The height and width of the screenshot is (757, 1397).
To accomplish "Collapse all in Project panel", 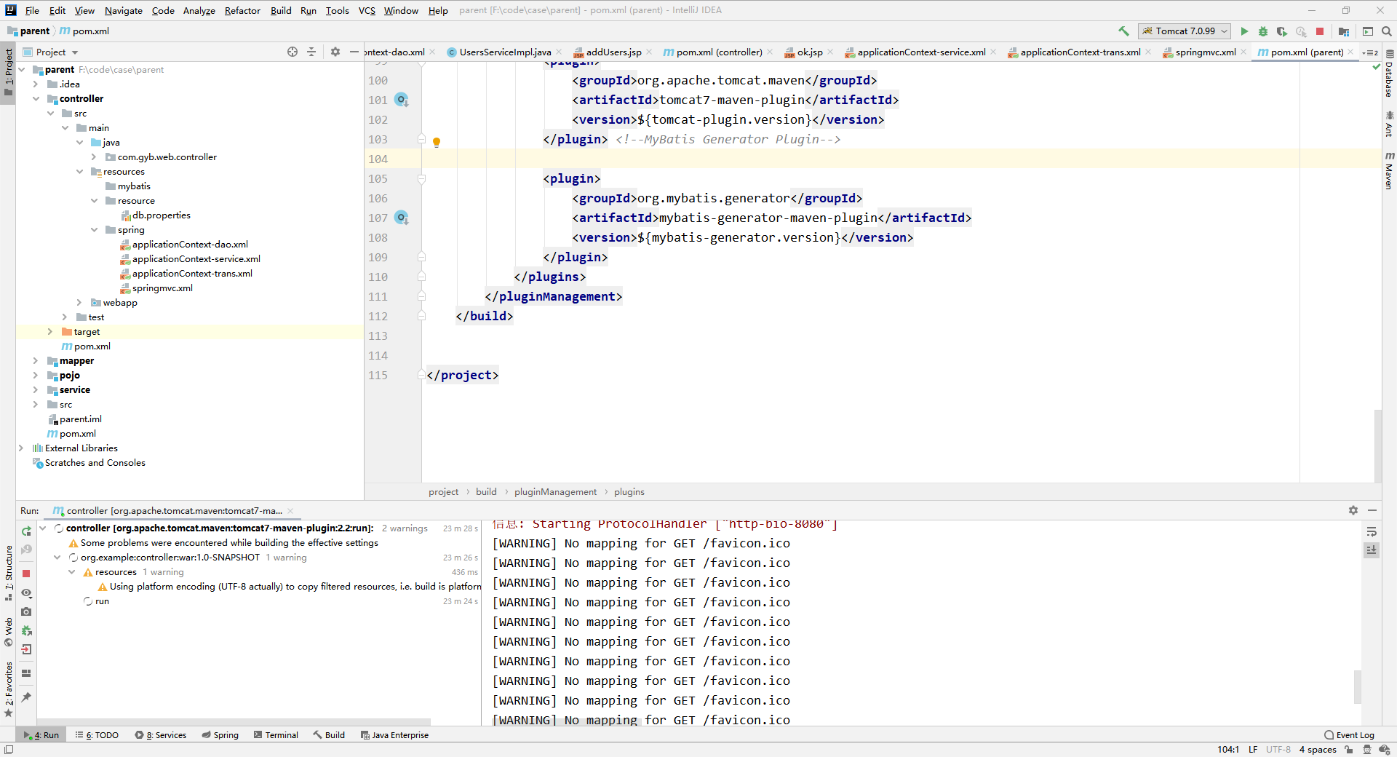I will click(311, 52).
